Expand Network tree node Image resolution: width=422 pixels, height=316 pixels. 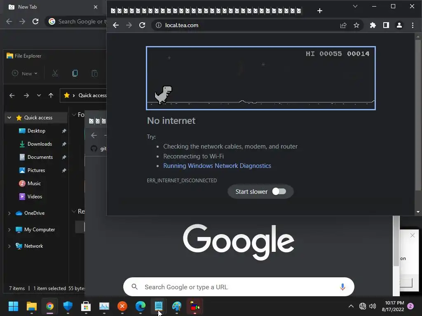(9, 246)
